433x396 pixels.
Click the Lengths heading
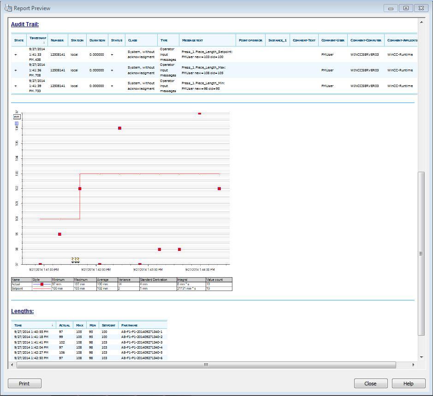pos(23,311)
